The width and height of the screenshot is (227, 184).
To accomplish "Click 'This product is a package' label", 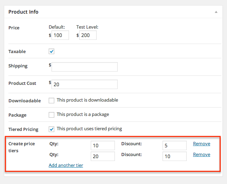I will tap(83, 115).
